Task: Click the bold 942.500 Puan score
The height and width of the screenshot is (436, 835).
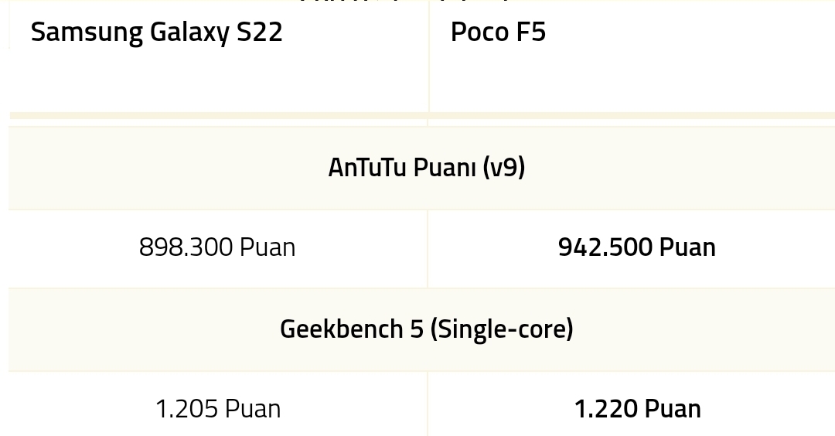Action: (637, 247)
